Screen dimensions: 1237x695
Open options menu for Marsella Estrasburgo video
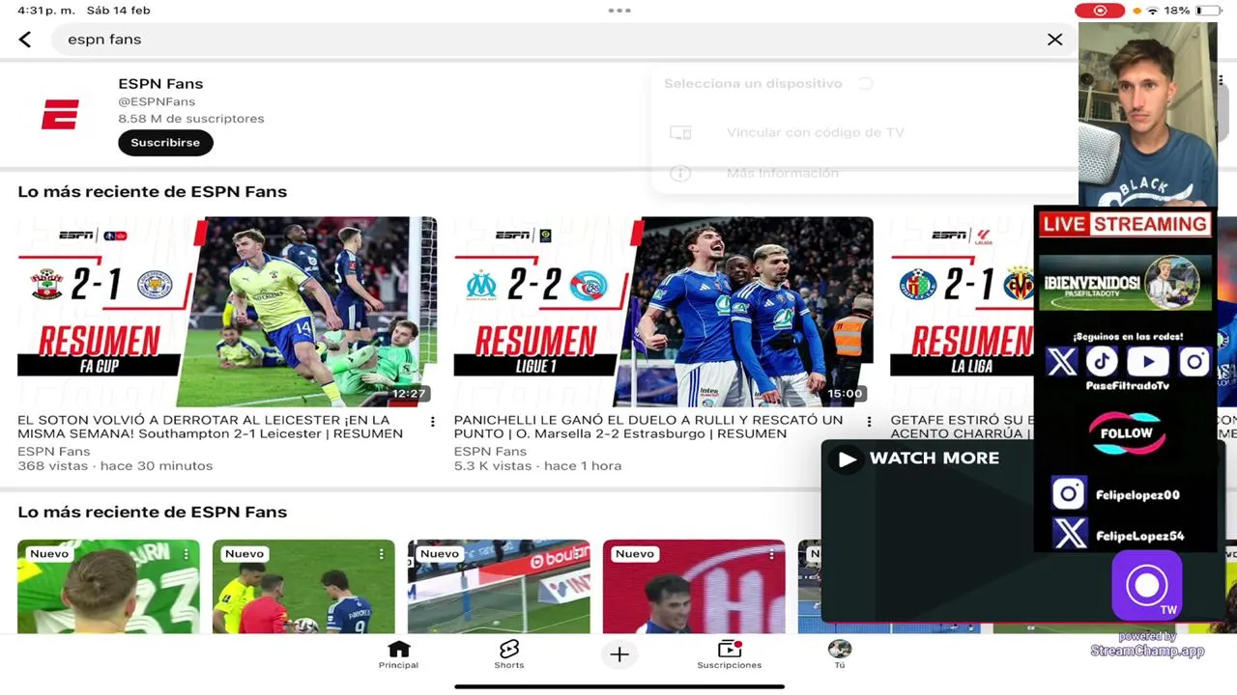[x=869, y=422]
